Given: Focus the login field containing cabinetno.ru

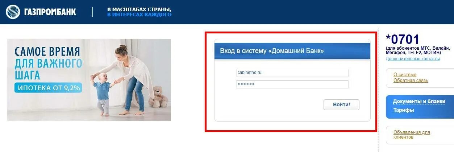Looking at the screenshot, I should tap(292, 73).
